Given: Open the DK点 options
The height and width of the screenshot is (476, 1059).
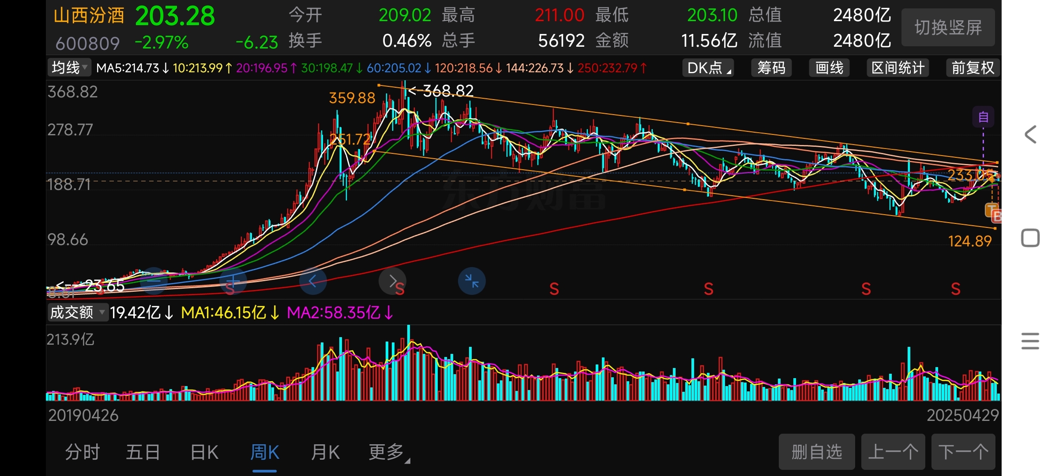Looking at the screenshot, I should [x=708, y=68].
